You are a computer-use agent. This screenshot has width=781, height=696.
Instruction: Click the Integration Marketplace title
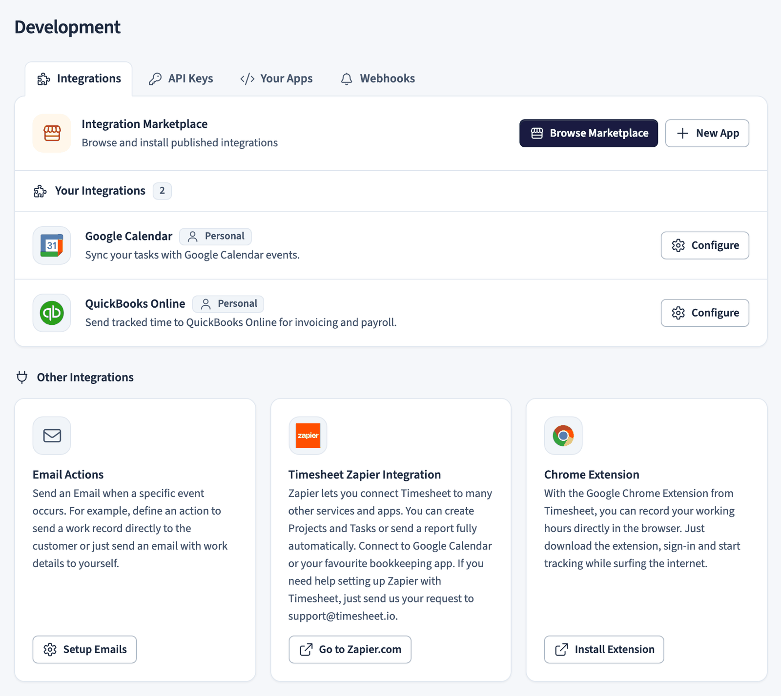tap(144, 124)
